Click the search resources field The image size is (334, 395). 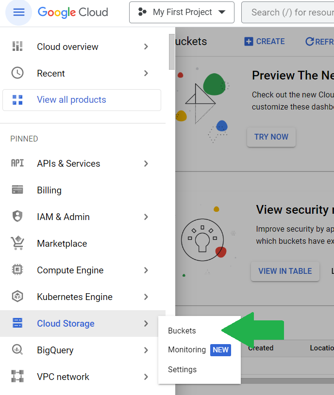coord(288,12)
